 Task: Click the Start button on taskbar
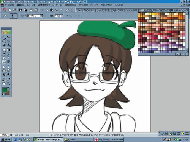[6, 140]
